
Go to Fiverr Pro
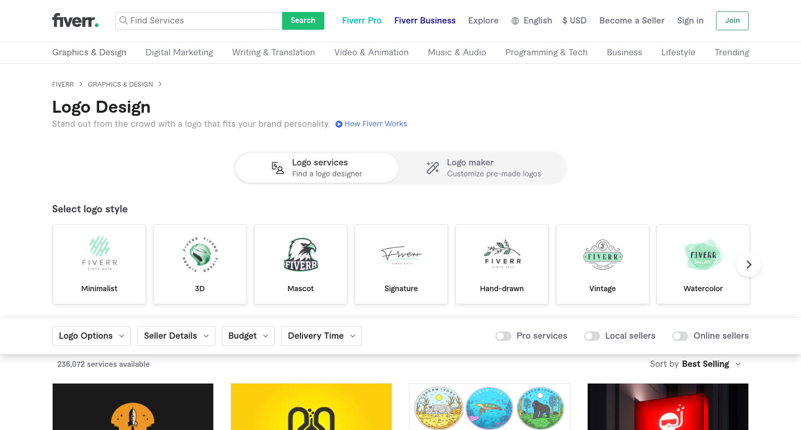[361, 21]
